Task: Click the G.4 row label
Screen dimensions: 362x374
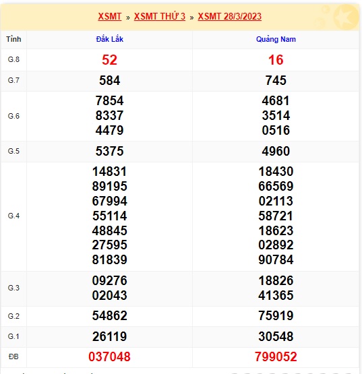Action: 13,216
